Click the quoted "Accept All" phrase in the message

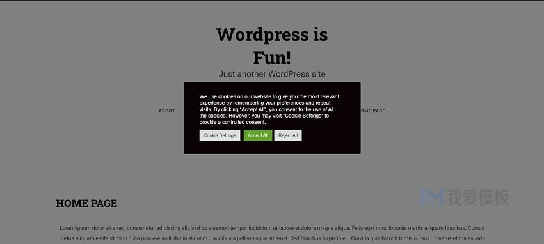253,109
